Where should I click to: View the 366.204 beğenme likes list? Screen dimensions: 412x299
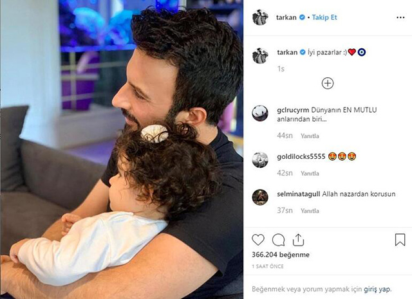(x=281, y=255)
